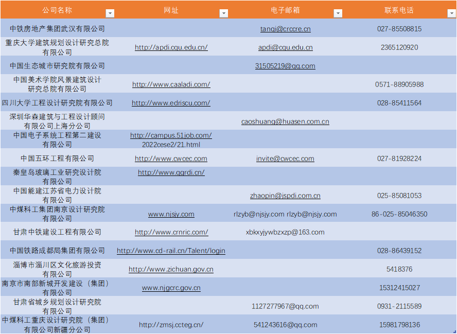457x334 pixels.
Task: Select the 中铁房地产集团武汉有限公司 cell
Action: [57, 29]
